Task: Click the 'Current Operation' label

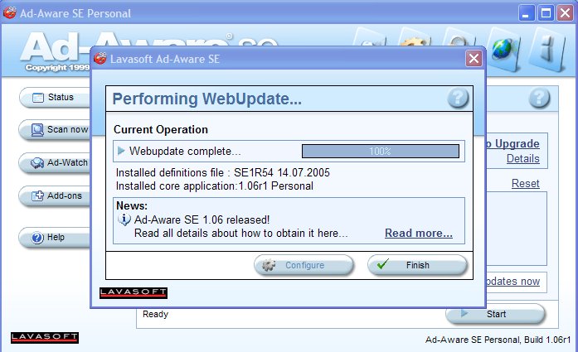Action: pyautogui.click(x=161, y=129)
